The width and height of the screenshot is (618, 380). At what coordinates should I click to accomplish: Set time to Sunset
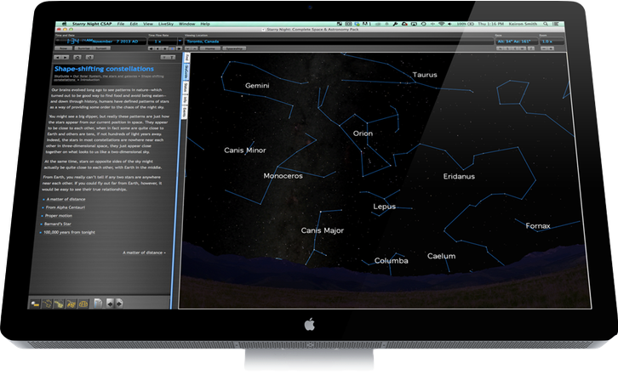tap(101, 48)
